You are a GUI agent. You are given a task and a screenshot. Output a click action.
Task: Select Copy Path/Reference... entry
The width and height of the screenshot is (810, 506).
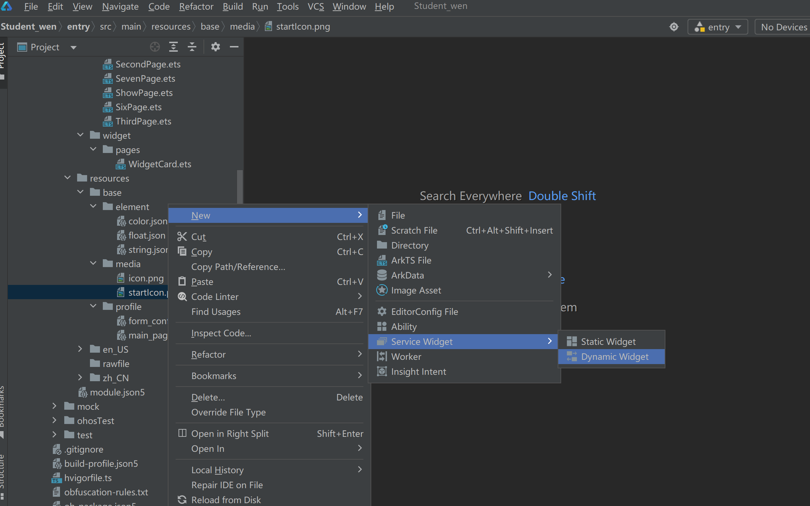[x=270, y=267]
